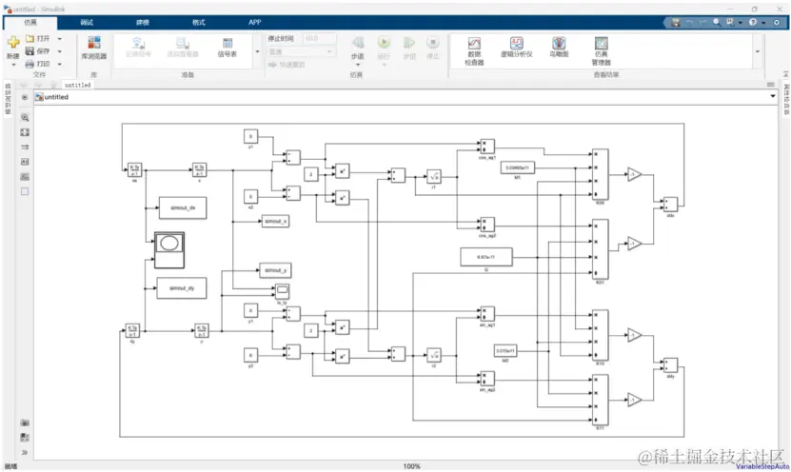Click 保存 (Save) button
This screenshot has height=472, width=791.
coord(38,51)
